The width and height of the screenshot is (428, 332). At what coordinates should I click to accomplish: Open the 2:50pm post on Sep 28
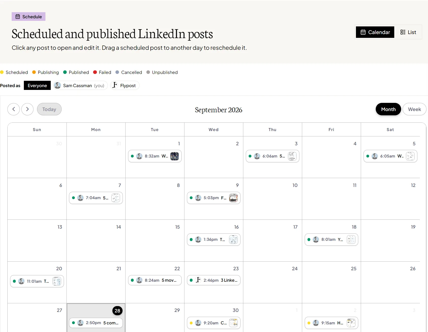tap(96, 323)
